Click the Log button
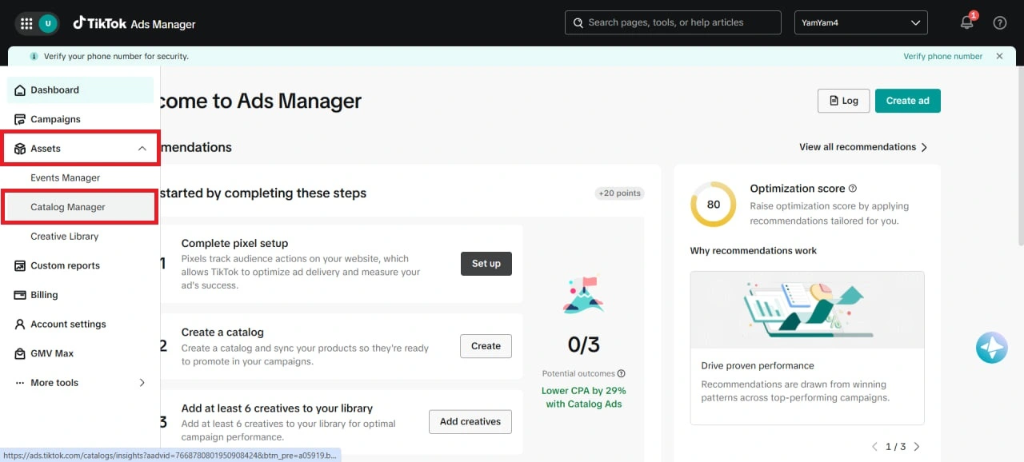 coord(843,101)
